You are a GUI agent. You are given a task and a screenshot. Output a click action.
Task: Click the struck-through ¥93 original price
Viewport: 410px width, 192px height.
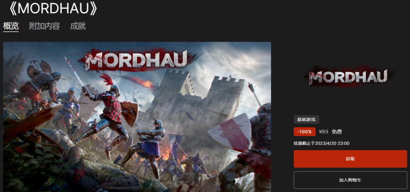[x=323, y=132]
